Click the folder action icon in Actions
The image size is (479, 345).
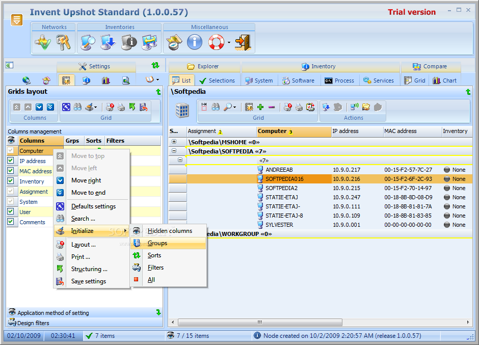click(x=366, y=107)
